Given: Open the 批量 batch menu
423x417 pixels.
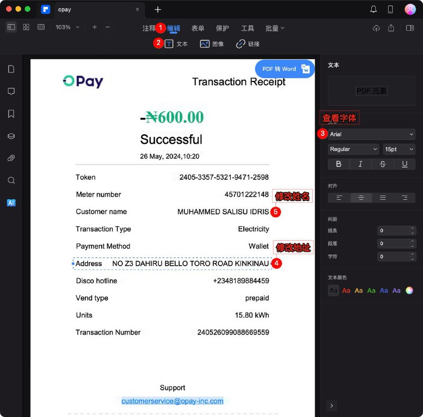Looking at the screenshot, I should (x=273, y=28).
